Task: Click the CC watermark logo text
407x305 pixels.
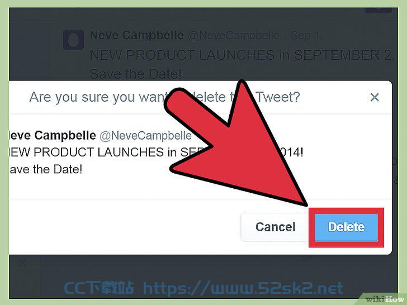Action: coord(98,288)
